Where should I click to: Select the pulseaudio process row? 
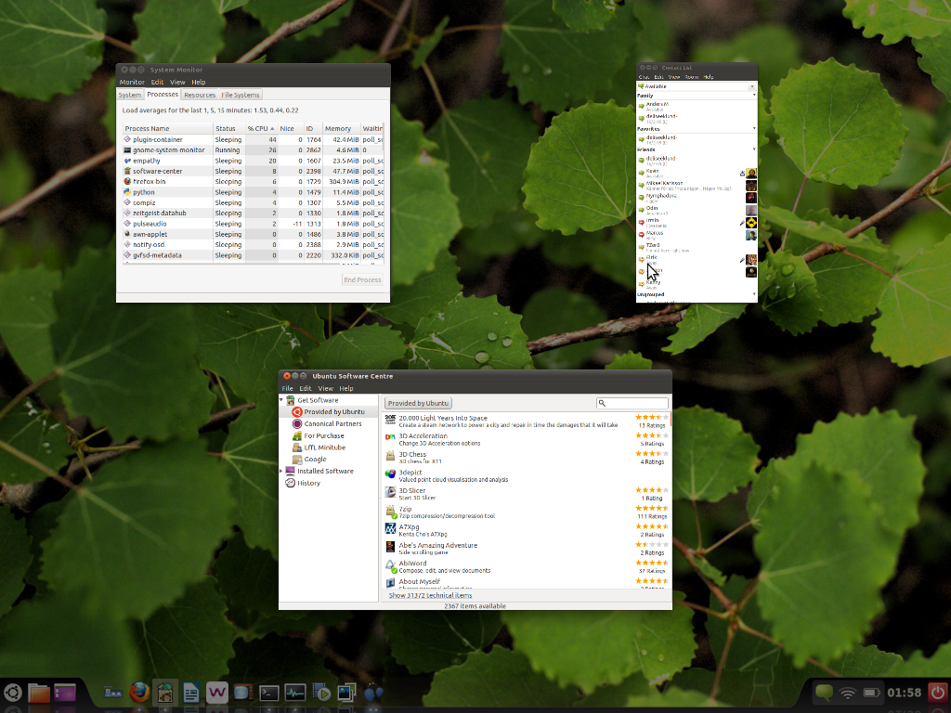(x=253, y=224)
